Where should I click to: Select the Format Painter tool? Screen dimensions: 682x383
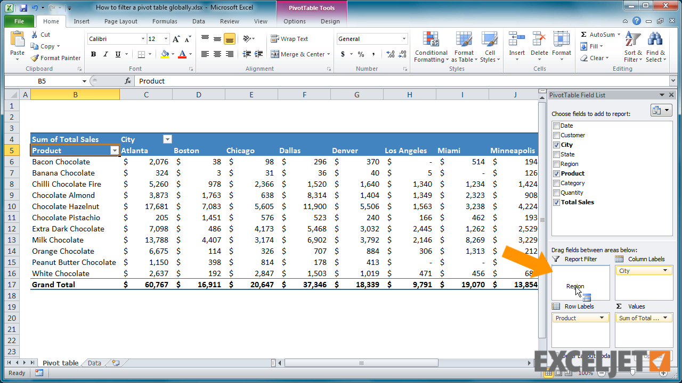tap(55, 58)
